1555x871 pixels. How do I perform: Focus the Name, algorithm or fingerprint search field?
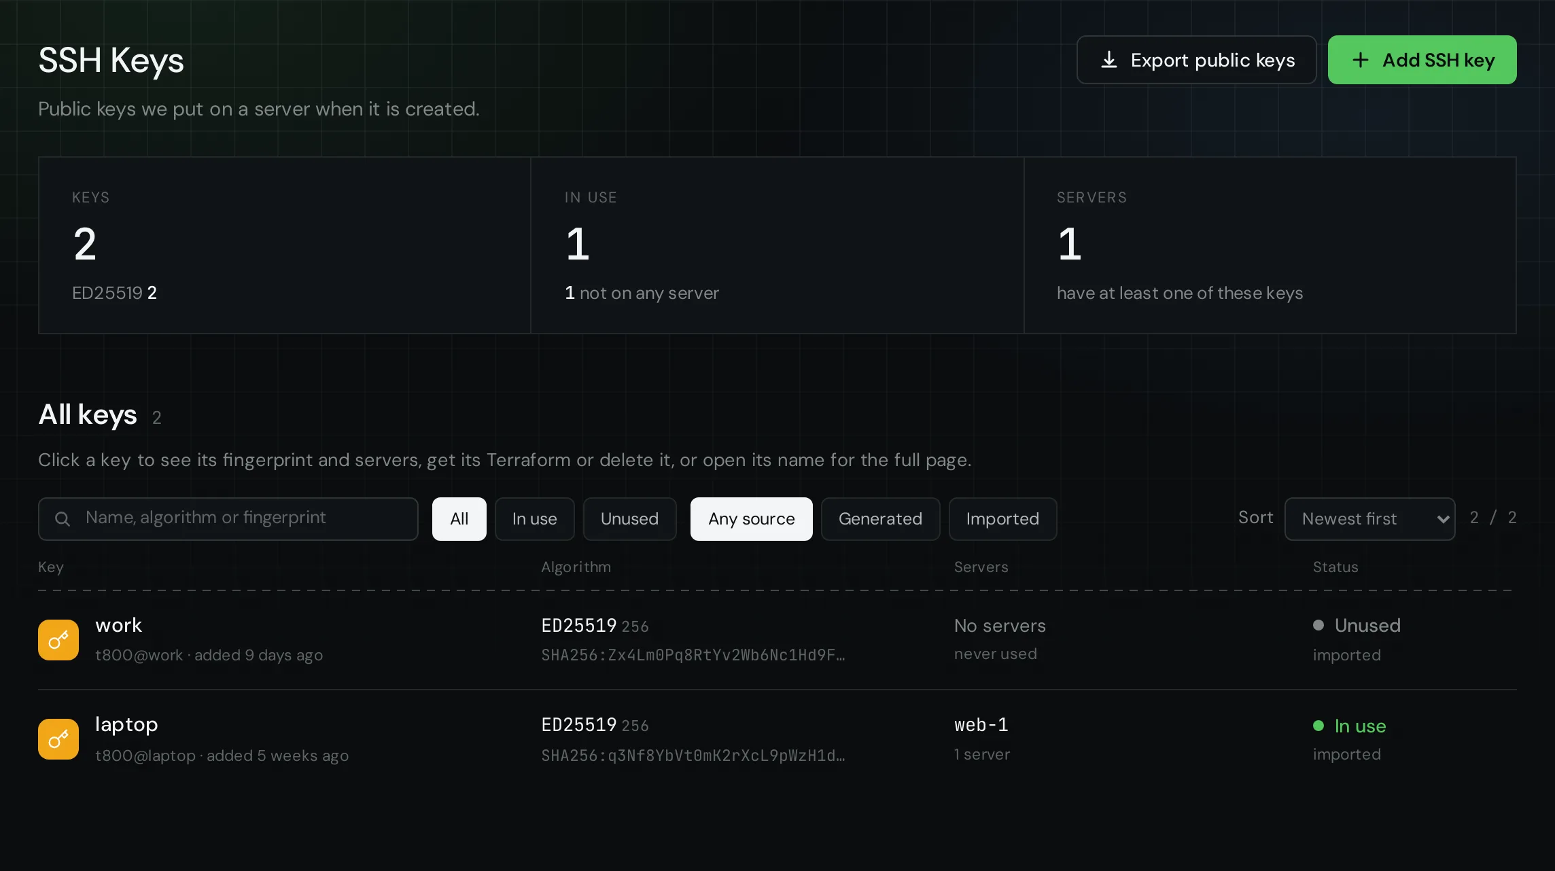tap(228, 519)
